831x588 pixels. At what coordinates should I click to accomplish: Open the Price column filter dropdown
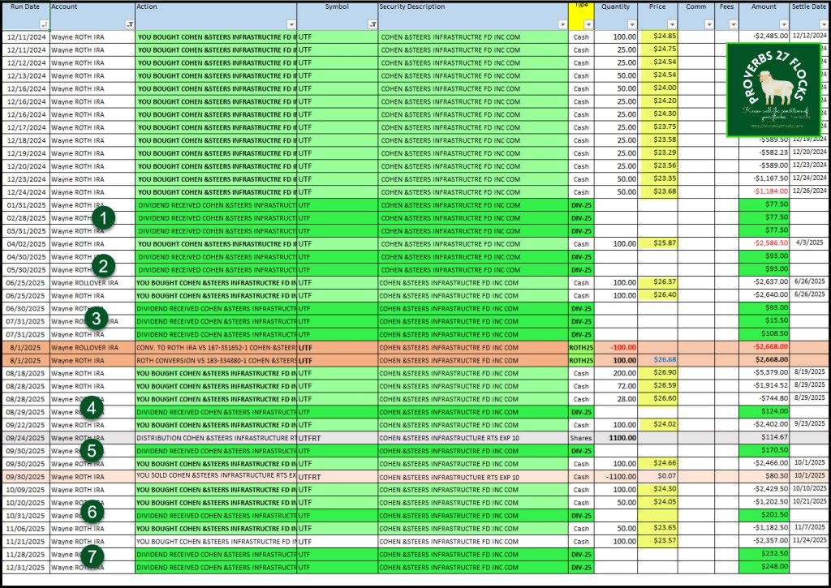click(x=672, y=25)
